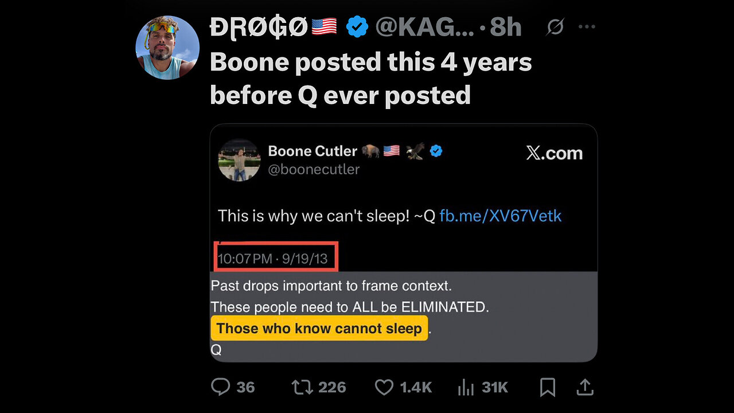Screen dimensions: 734x413
Task: Open the poster's profile avatar
Action: (167, 47)
